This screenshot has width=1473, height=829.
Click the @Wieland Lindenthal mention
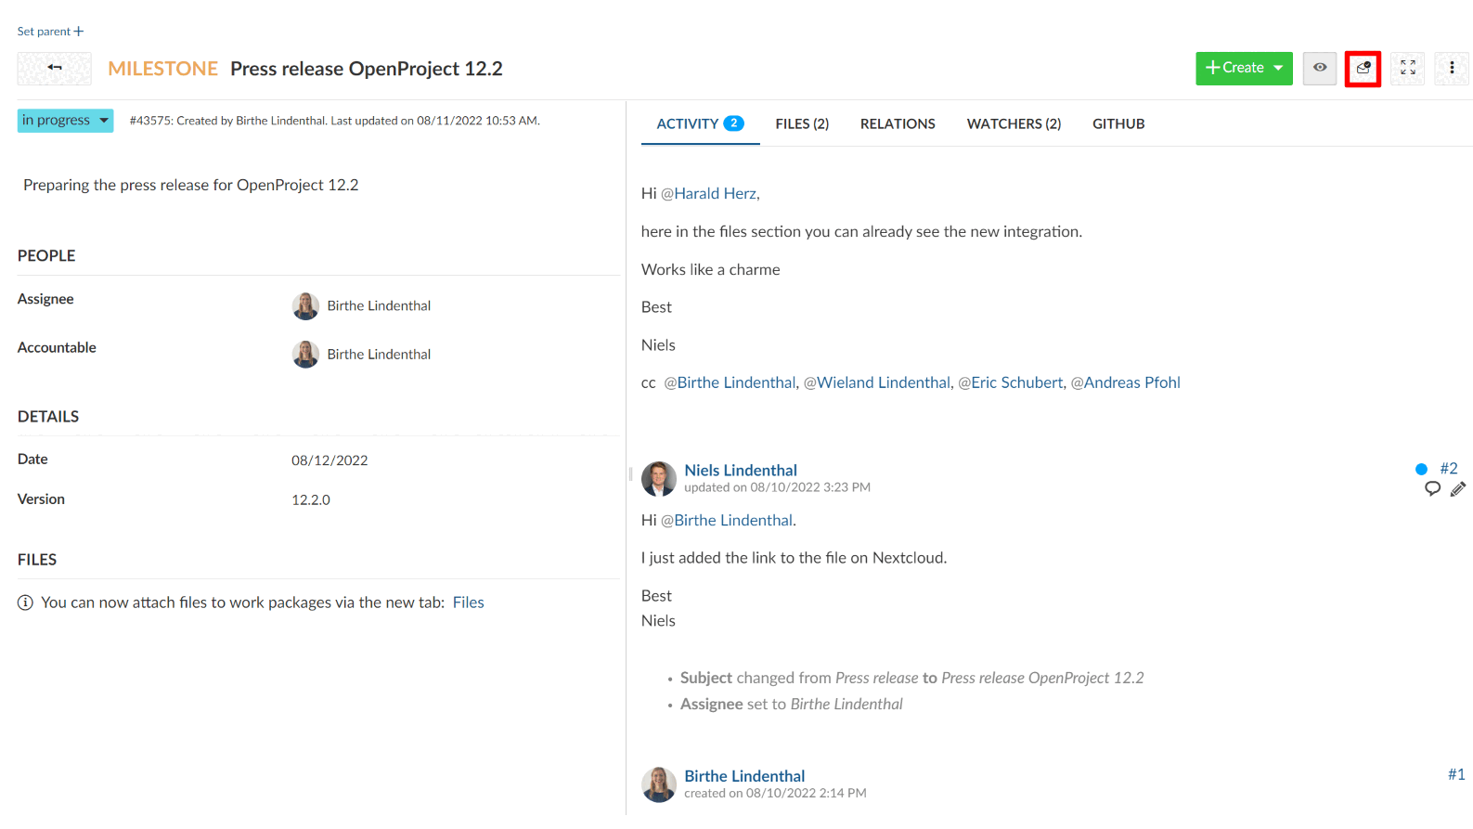pos(877,382)
